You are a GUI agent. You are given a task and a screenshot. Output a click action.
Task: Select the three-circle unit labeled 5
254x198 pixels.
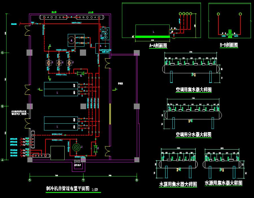(x=106, y=34)
